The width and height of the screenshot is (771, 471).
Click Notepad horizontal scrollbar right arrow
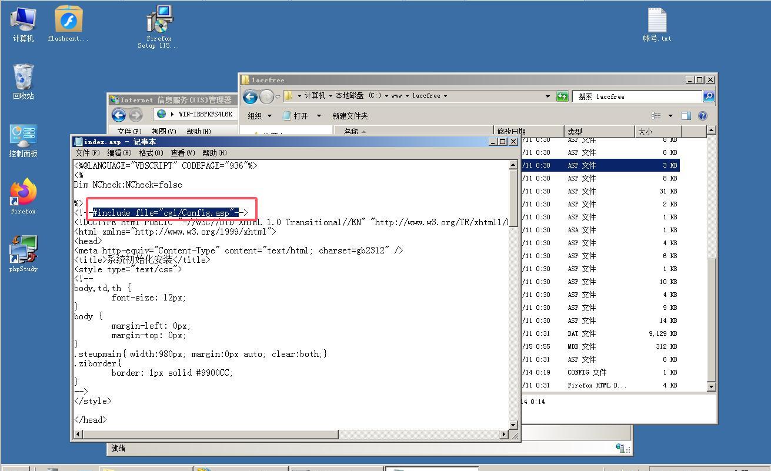(504, 435)
